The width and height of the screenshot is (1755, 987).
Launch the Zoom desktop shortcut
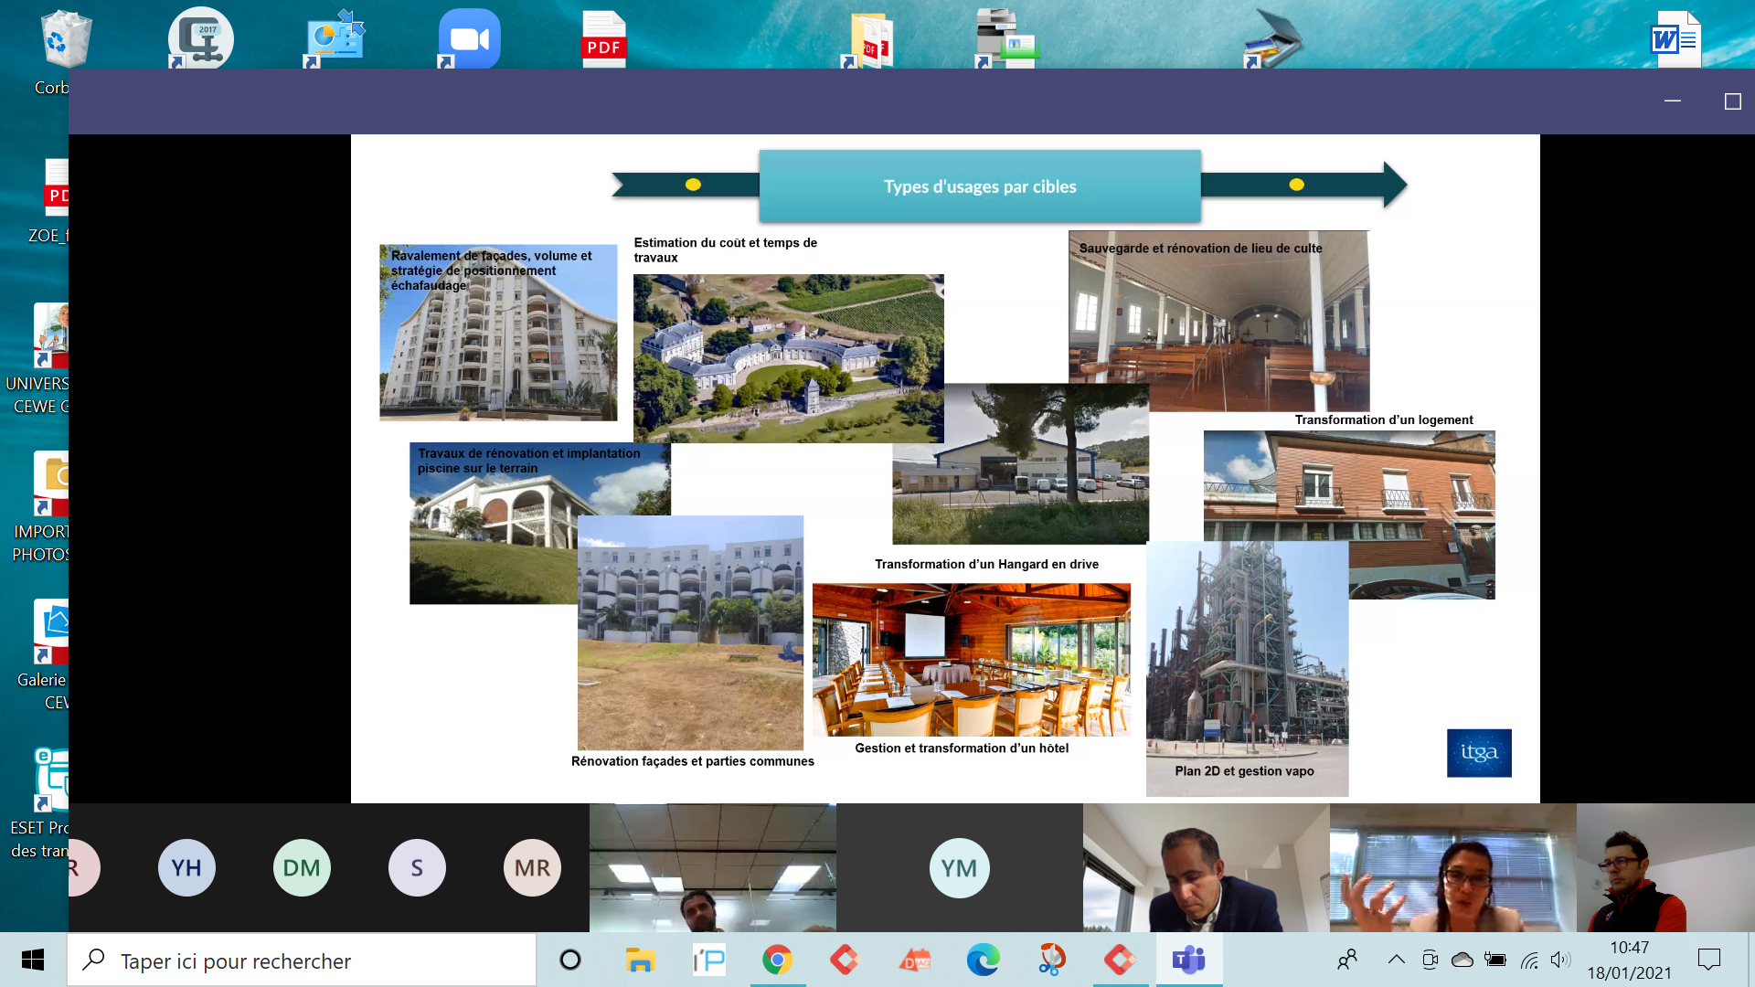469,38
